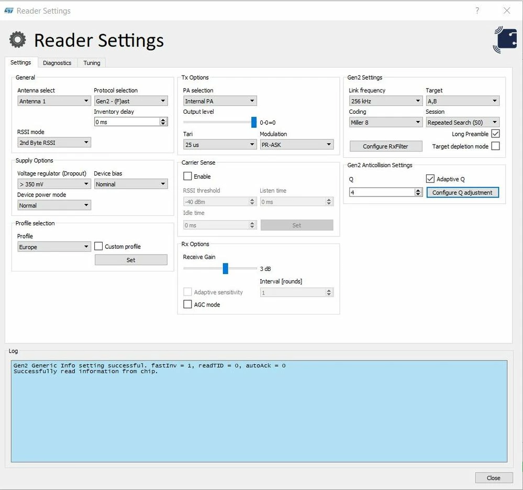Uncheck the Adaptive Q checkbox

tap(430, 179)
